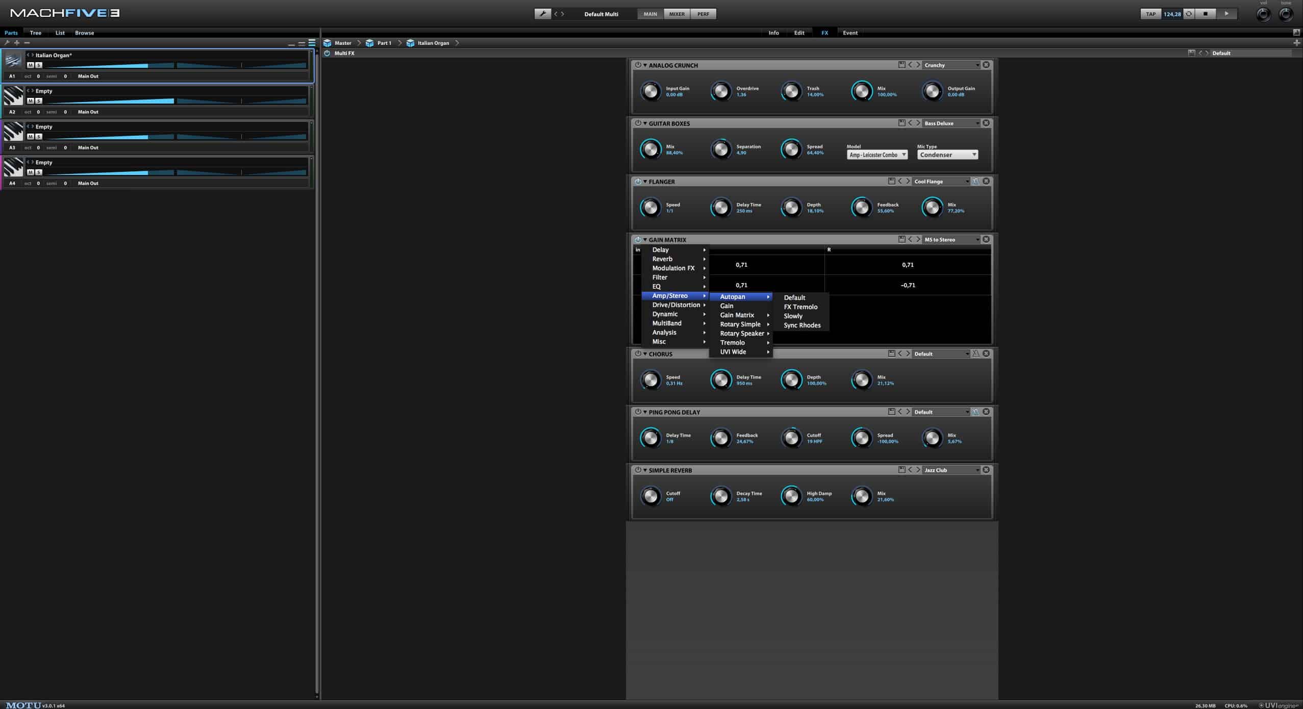Image resolution: width=1303 pixels, height=709 pixels.
Task: Open the Condenser mic type dropdown
Action: 947,155
